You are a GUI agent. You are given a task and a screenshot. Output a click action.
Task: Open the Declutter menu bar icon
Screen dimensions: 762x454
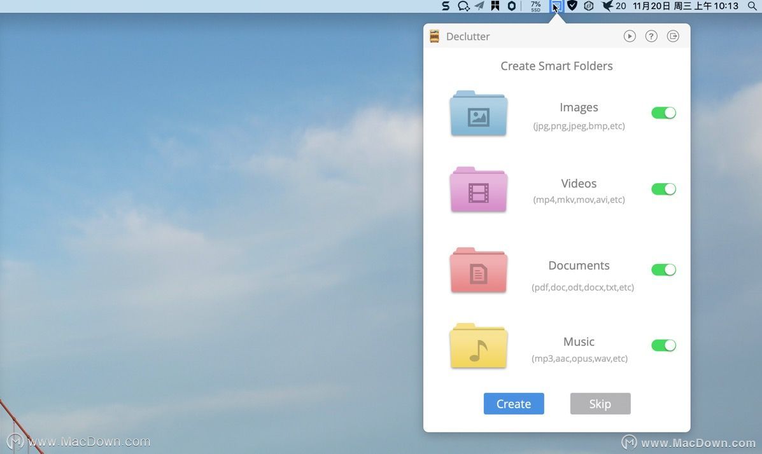(556, 6)
